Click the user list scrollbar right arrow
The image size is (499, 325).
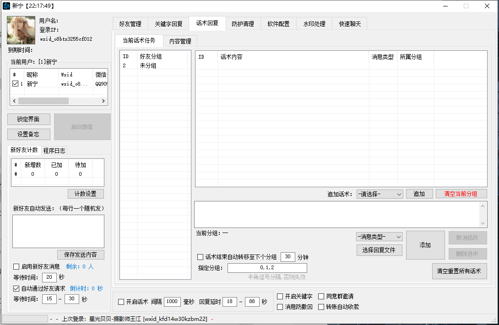[103, 101]
